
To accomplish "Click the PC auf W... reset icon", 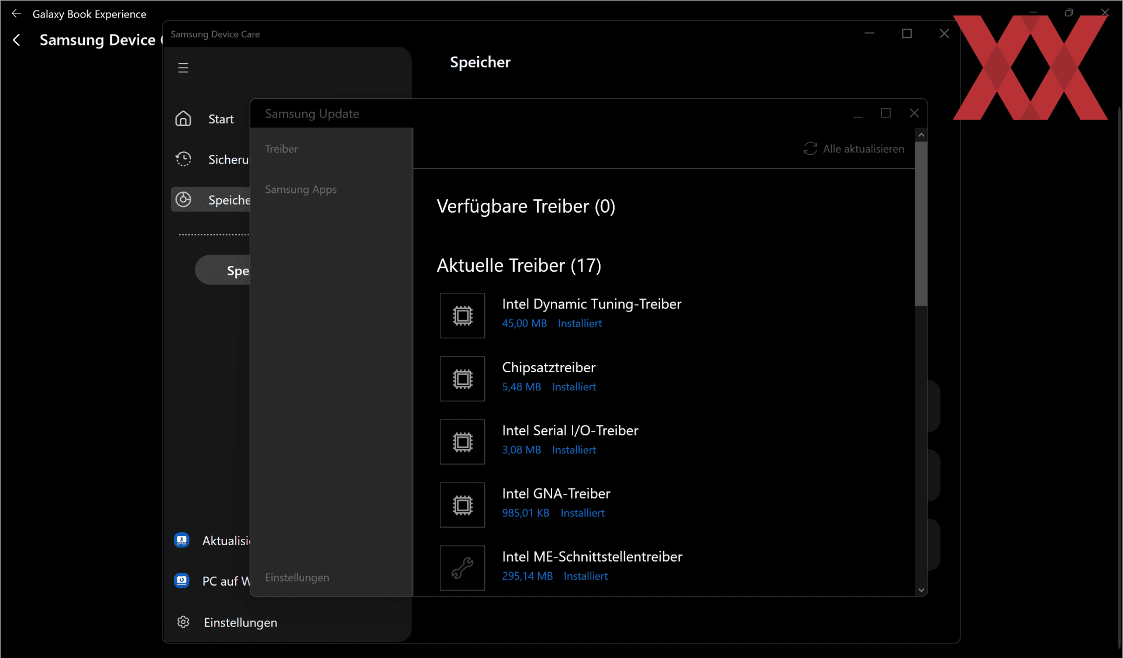I will pyautogui.click(x=182, y=581).
